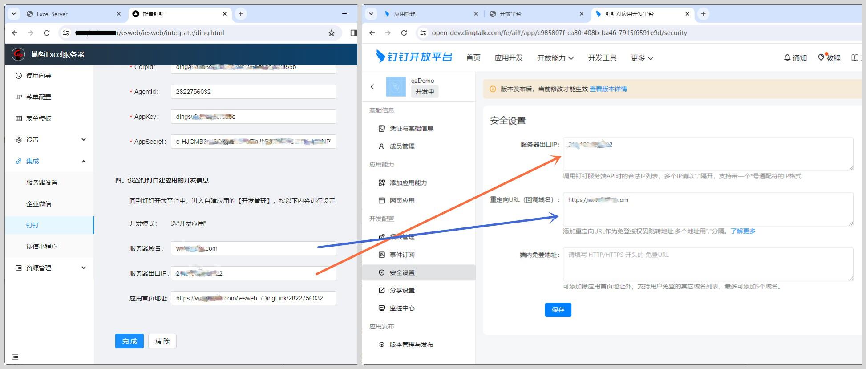This screenshot has width=866, height=369.
Task: Open the 更多 dropdown in top navigation
Action: (x=642, y=58)
